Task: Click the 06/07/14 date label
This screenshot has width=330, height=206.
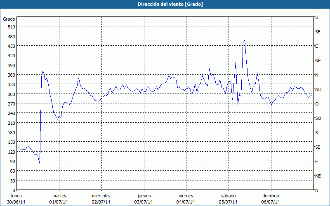Action: pyautogui.click(x=271, y=202)
